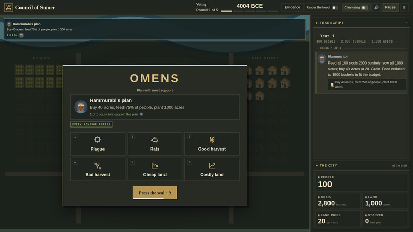Click the Grain 2,800 bushels stat
413x232 pixels.
[338, 201]
